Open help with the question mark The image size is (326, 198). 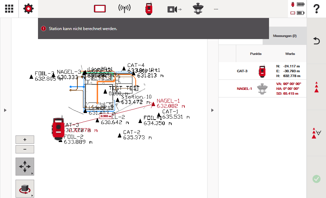point(316,9)
